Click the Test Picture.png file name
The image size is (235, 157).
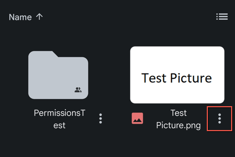(x=178, y=119)
